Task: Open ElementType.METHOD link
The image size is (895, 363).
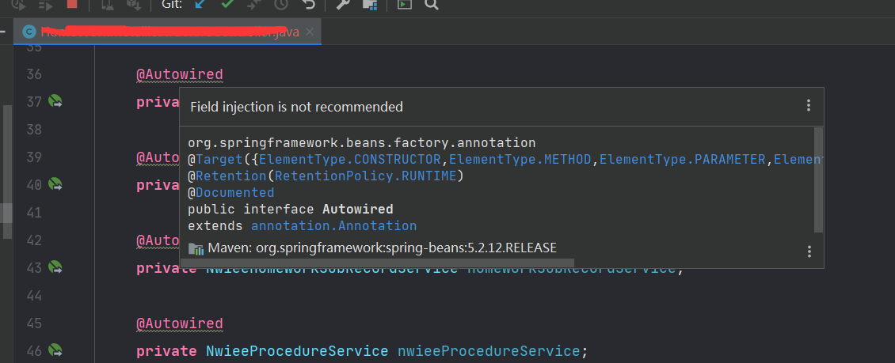Action: [520, 160]
